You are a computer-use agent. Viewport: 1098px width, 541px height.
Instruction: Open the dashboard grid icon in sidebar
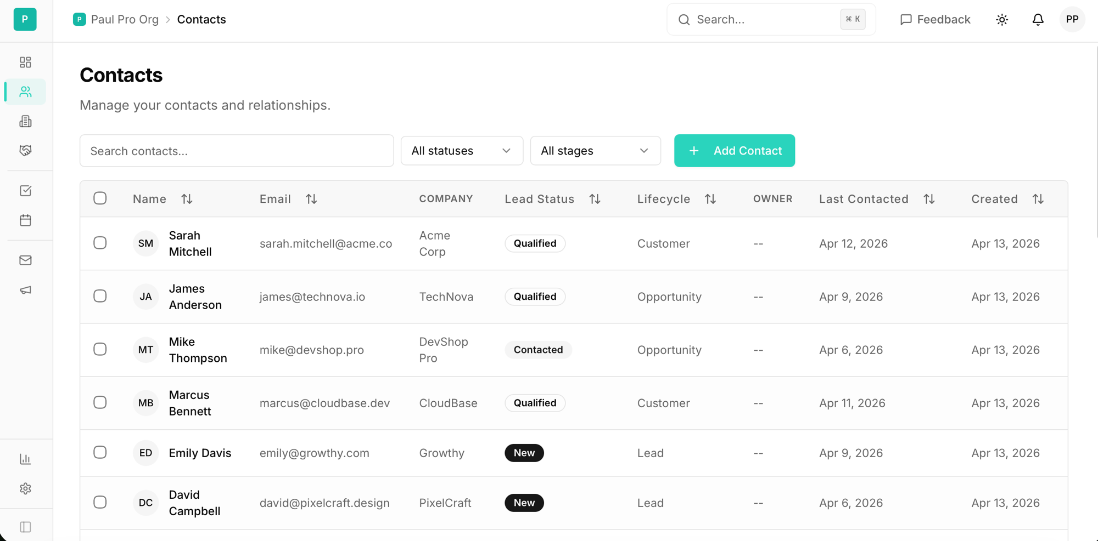pyautogui.click(x=25, y=62)
